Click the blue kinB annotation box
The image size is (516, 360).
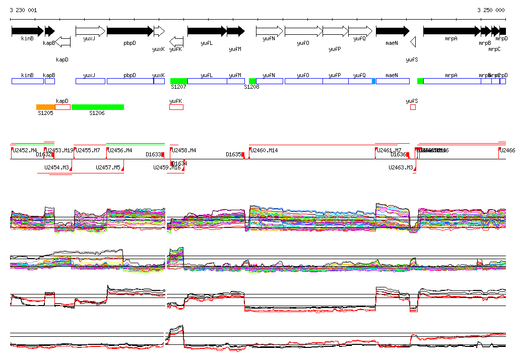click(28, 81)
